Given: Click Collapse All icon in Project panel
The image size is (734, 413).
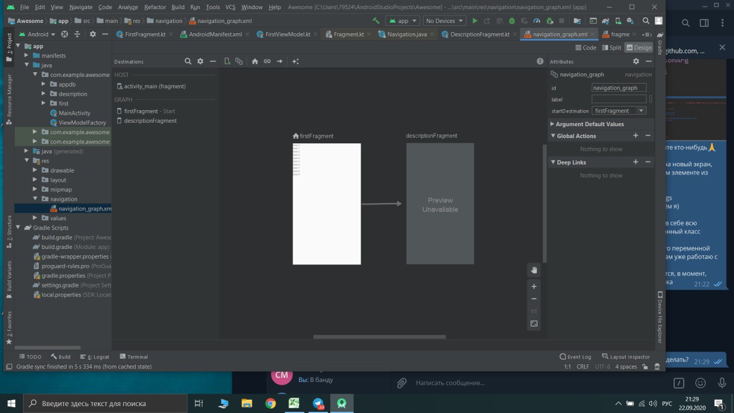Looking at the screenshot, I should [77, 34].
